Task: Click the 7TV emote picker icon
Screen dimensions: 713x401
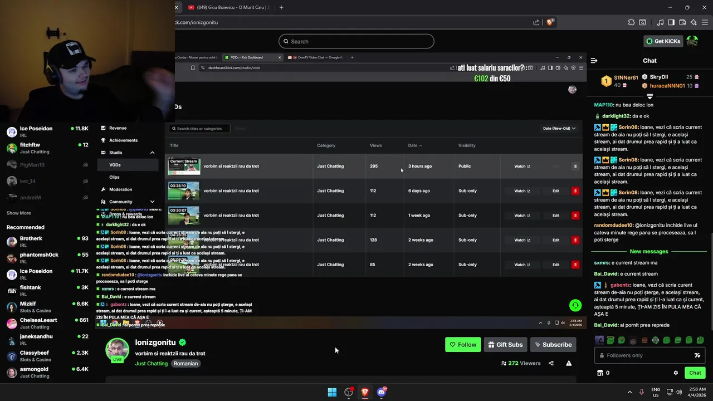Action: 697,355
